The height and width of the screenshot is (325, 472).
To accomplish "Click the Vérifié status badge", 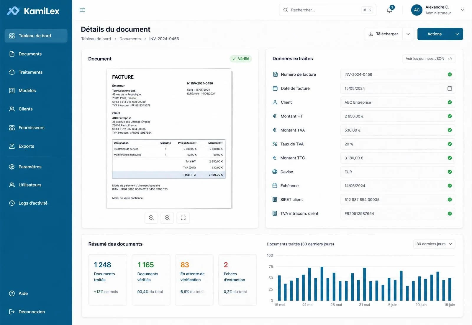I will (x=241, y=59).
